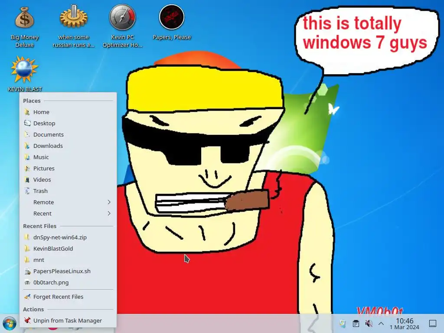Open the clock showing 10:46
The width and height of the screenshot is (444, 333).
click(405, 323)
